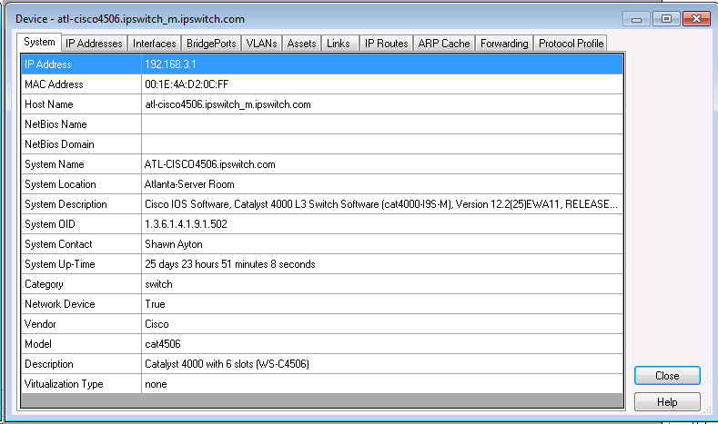
Task: Select System Name value ATL-CISCO4506.ipswitch.com
Action: click(x=382, y=164)
